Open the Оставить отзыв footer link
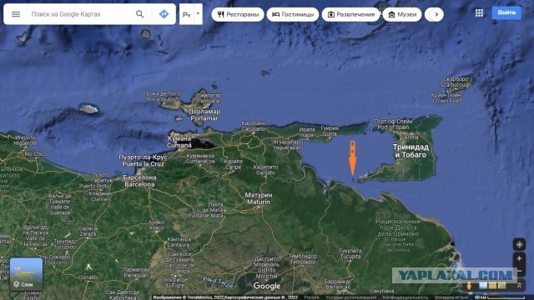Screen dimensions: 534x300 point(451,297)
